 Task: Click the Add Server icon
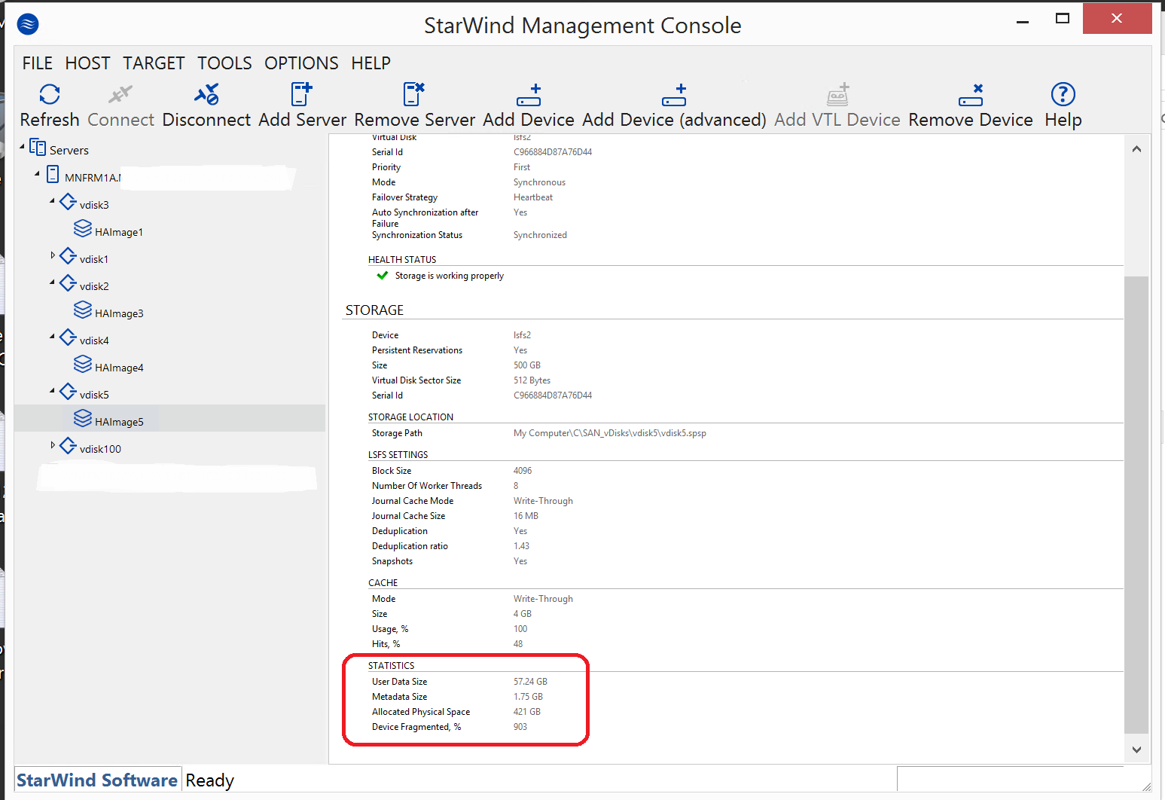(x=302, y=94)
